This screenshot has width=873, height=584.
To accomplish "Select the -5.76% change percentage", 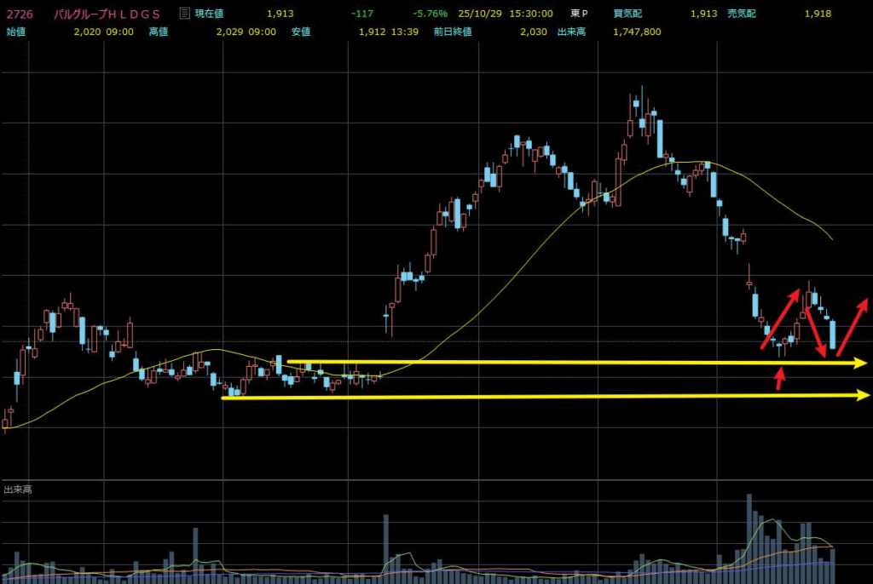I will (430, 14).
